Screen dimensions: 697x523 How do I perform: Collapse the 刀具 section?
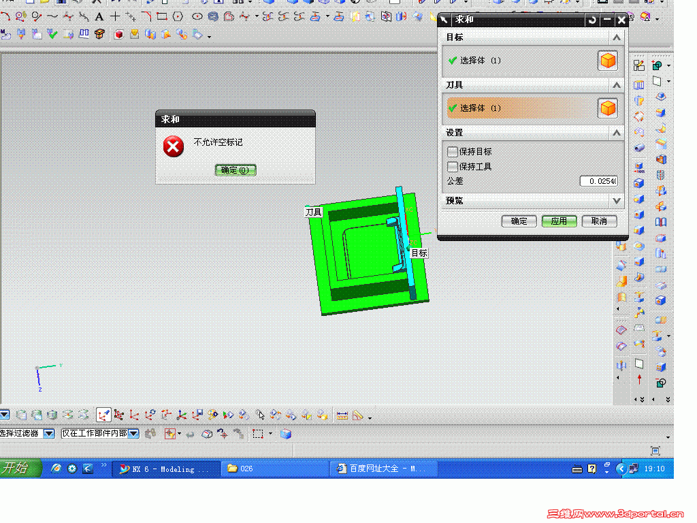click(617, 85)
